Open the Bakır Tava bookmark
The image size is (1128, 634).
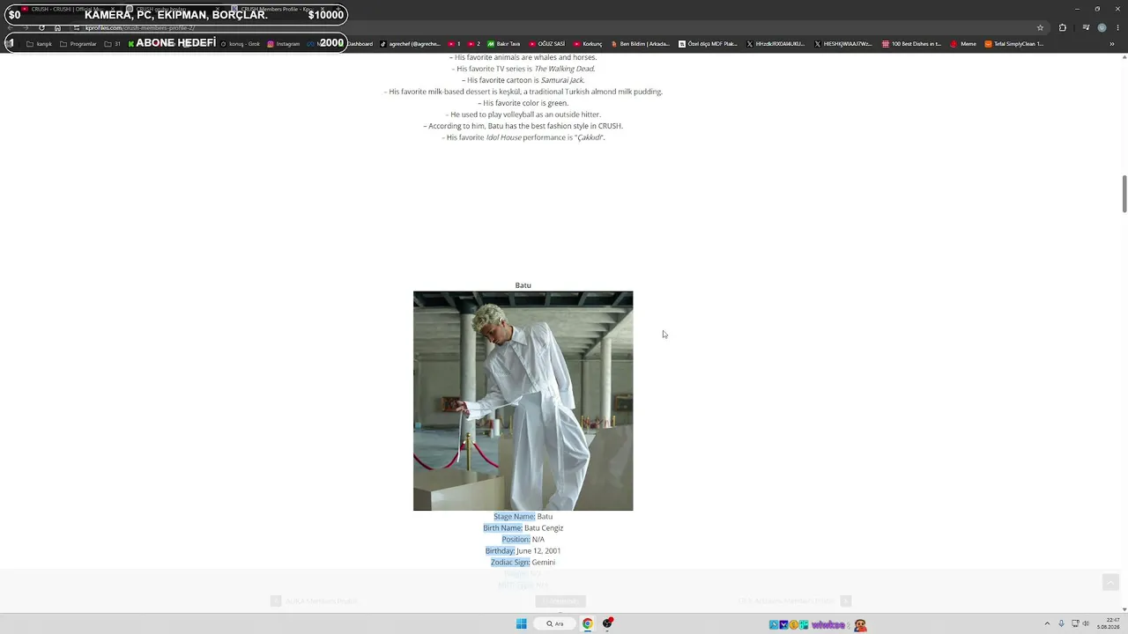(x=504, y=43)
